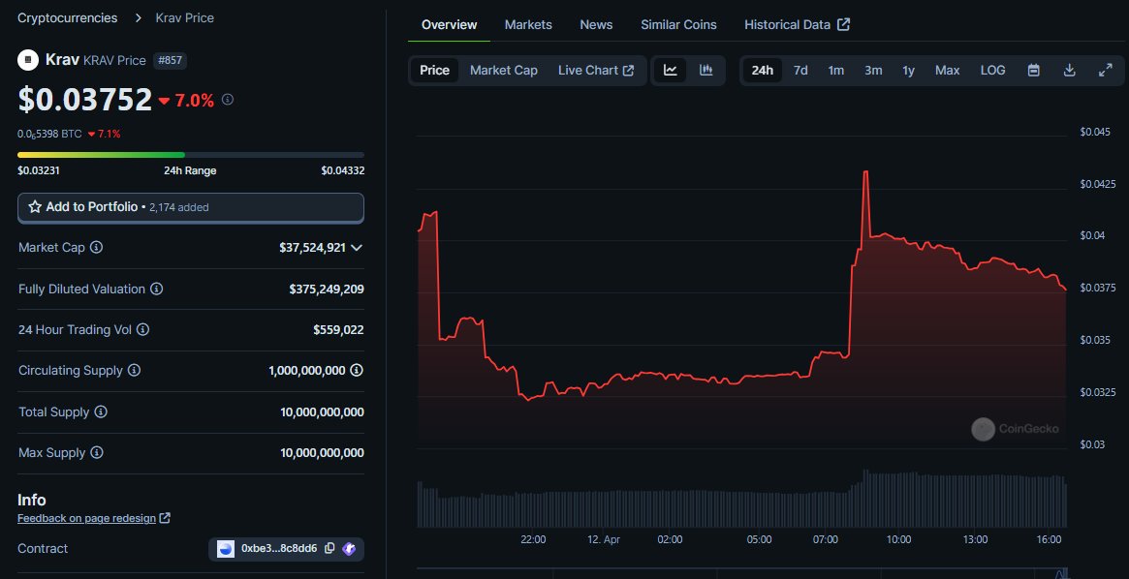Viewport: 1129px width, 579px height.
Task: Open info icon beside 7.0% change
Action: tap(228, 100)
